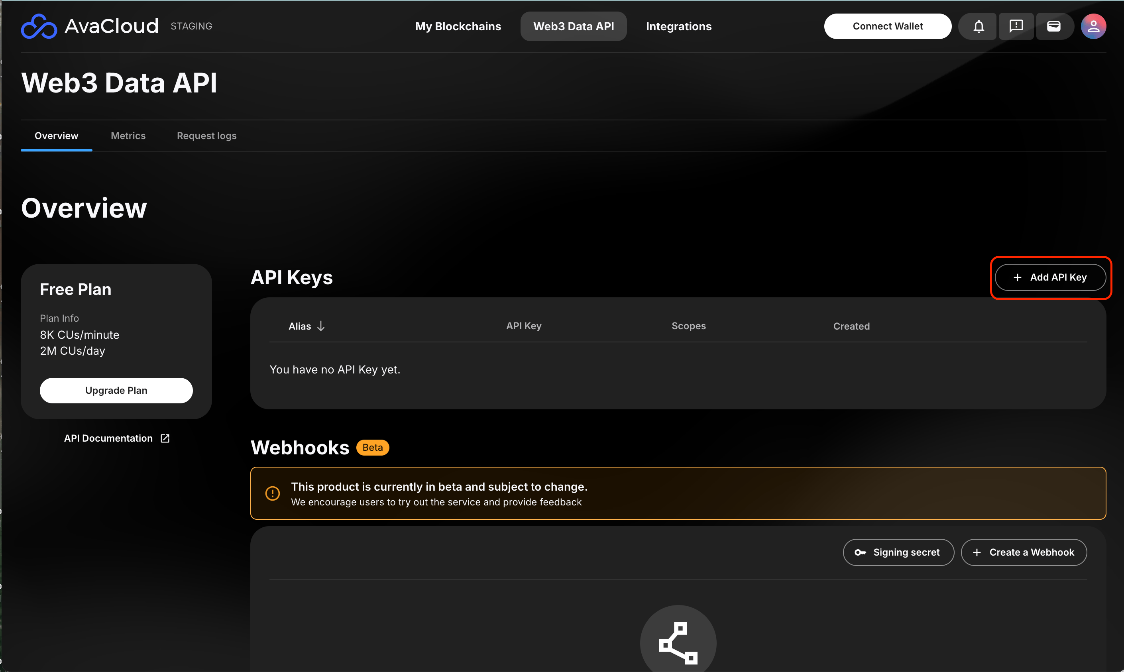Go to My Blockchains
1124x672 pixels.
pos(458,26)
